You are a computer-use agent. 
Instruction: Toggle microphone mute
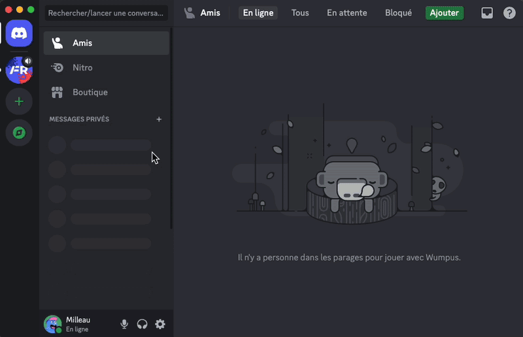click(124, 324)
